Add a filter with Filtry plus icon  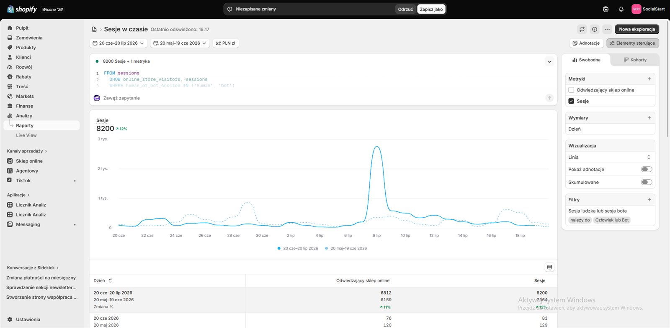(649, 200)
